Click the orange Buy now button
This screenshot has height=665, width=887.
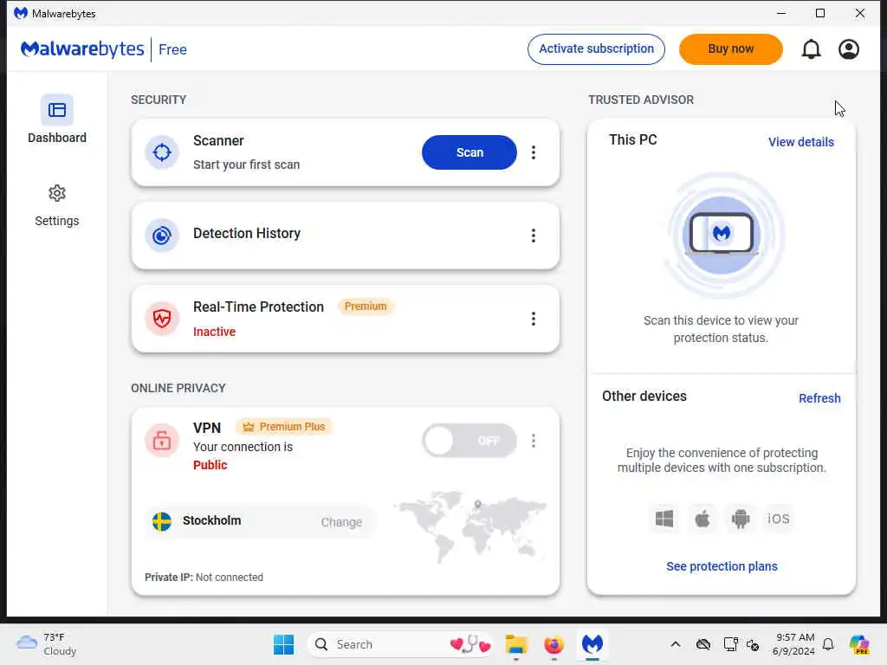tap(730, 49)
